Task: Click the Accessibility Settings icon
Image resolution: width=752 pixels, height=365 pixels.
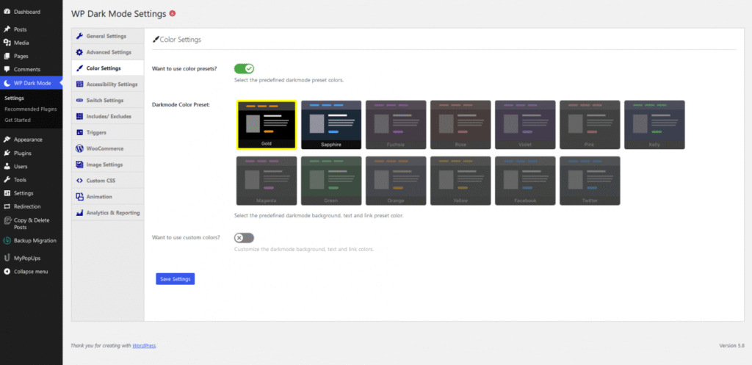Action: pos(79,84)
